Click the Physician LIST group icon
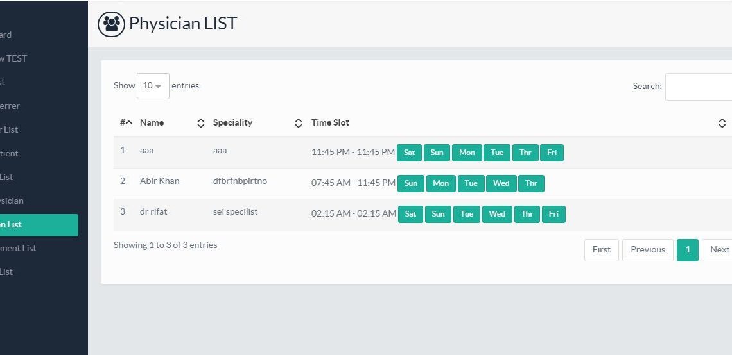 [111, 24]
